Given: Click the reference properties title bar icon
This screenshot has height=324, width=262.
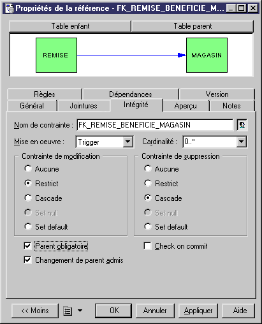Looking at the screenshot, I should tap(9, 8).
